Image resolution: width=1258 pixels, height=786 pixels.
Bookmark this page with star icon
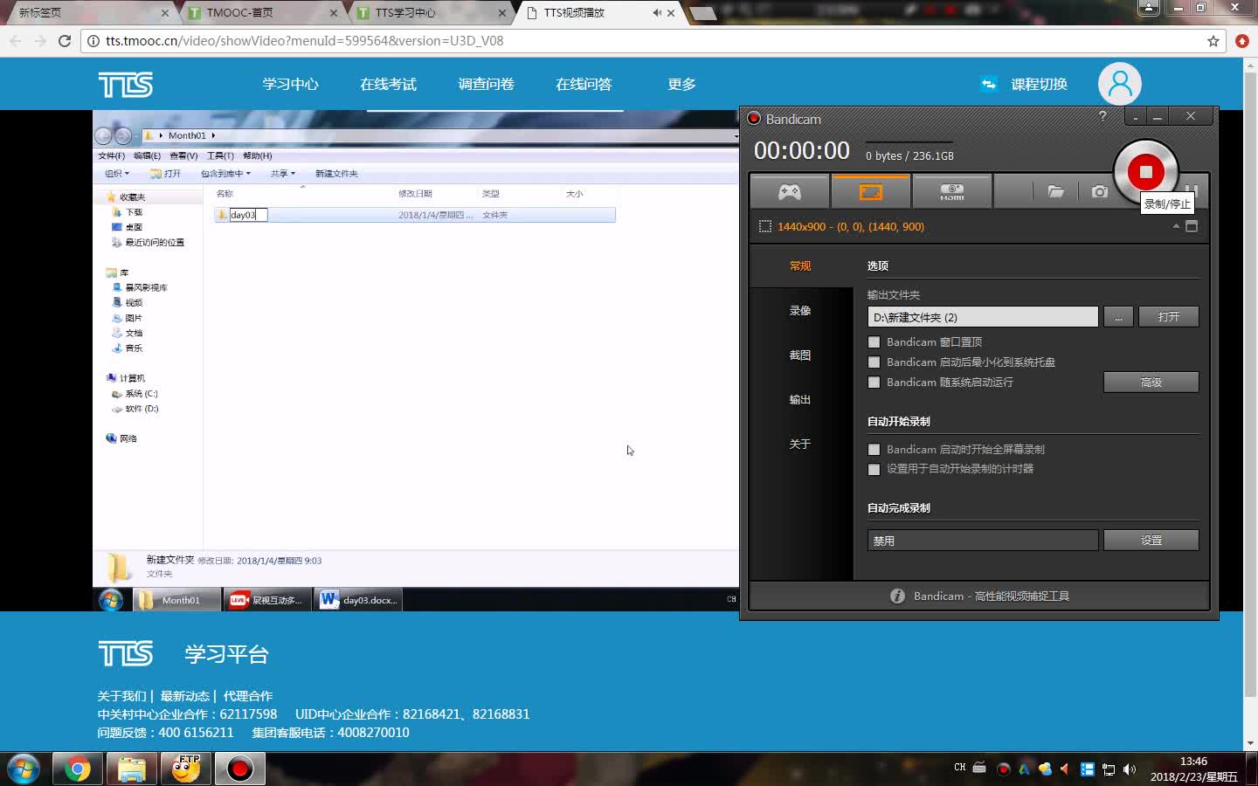[x=1213, y=41]
